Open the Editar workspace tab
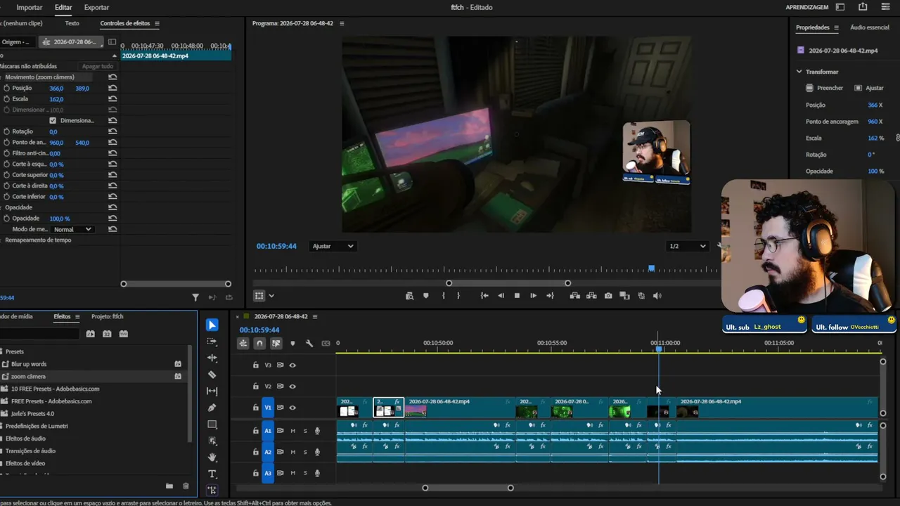 point(63,7)
